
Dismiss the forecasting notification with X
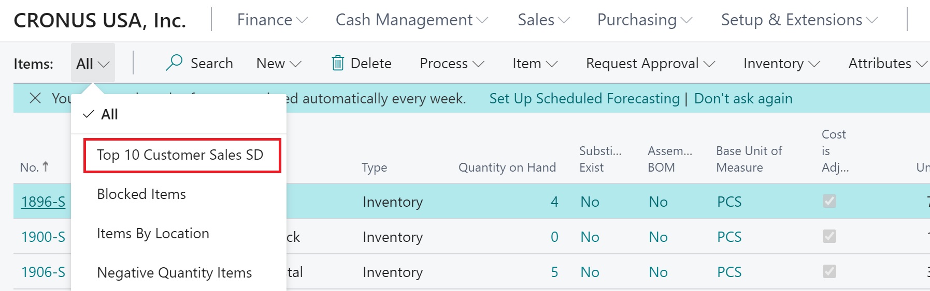[x=35, y=98]
